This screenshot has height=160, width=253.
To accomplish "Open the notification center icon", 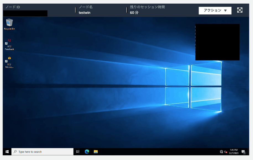I will 244,152.
